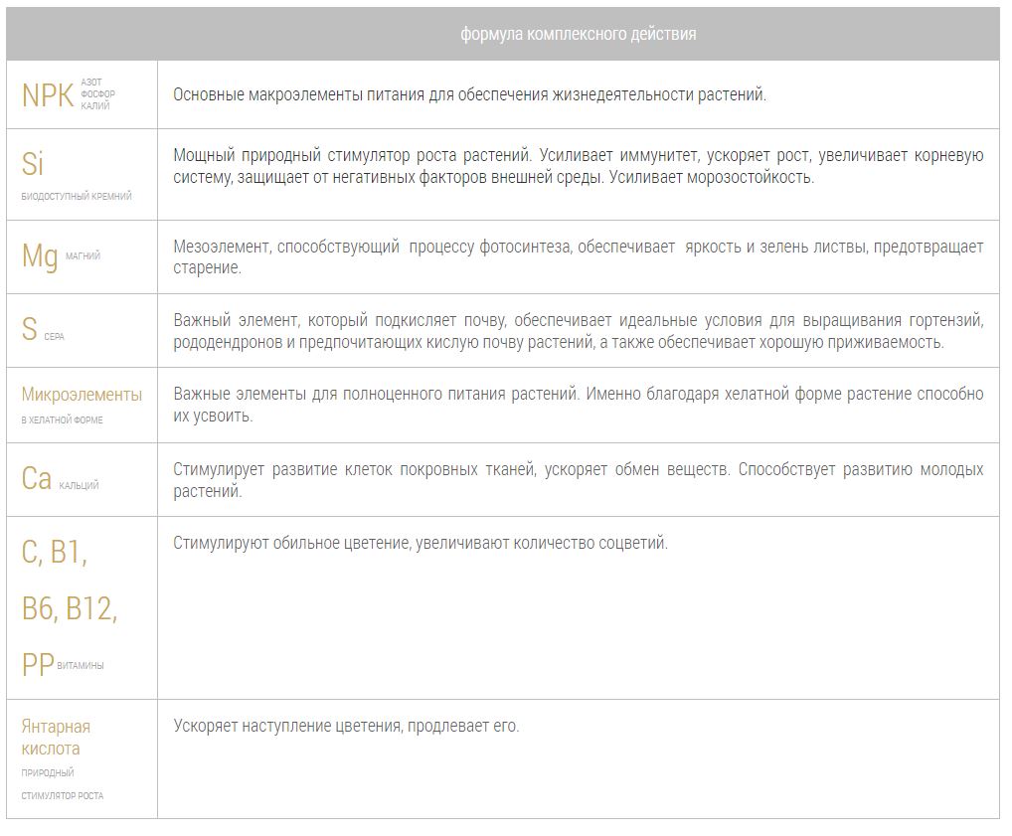Click the silicon growth stimulator description

(x=578, y=167)
